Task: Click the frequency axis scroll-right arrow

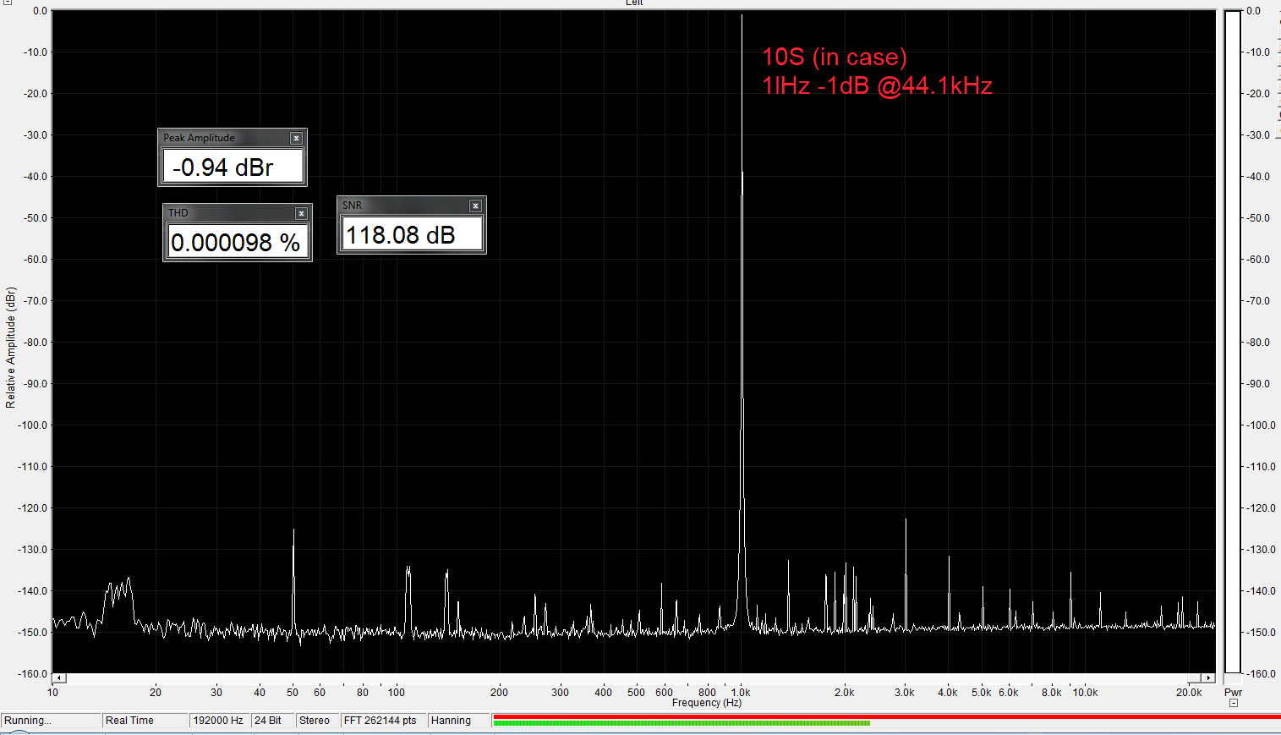Action: click(x=1209, y=678)
